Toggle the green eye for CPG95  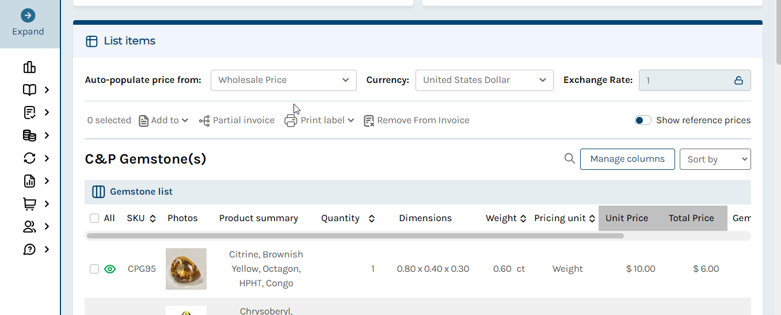click(110, 269)
